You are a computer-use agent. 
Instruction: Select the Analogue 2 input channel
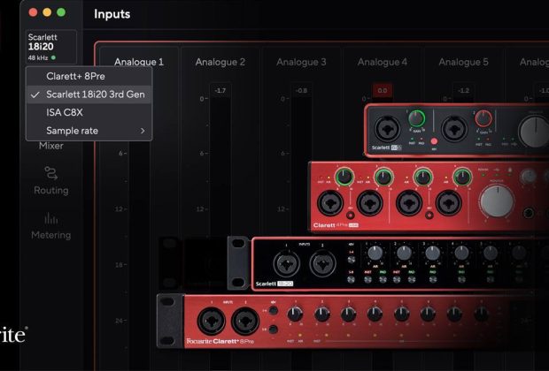[x=220, y=62]
